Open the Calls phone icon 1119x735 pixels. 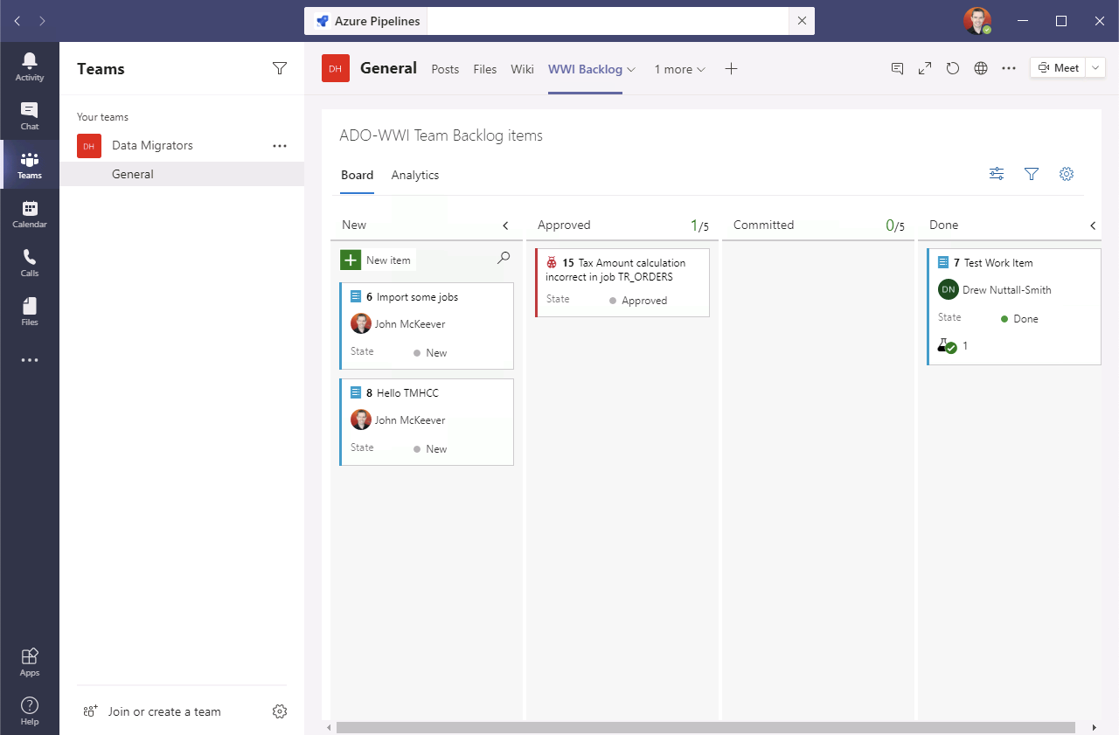point(30,262)
